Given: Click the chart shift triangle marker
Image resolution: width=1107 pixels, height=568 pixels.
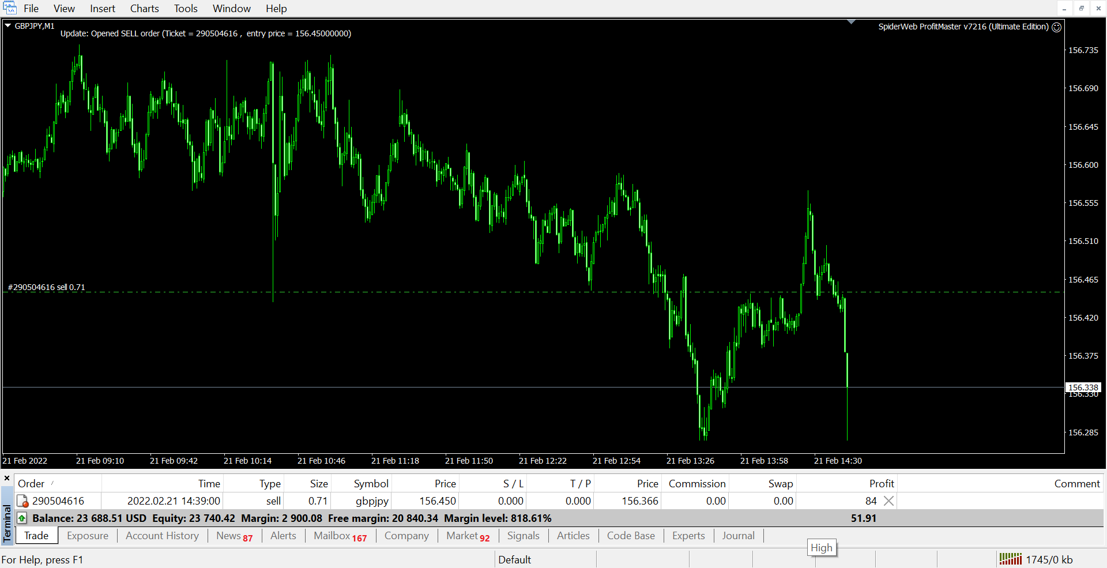Looking at the screenshot, I should click(851, 22).
